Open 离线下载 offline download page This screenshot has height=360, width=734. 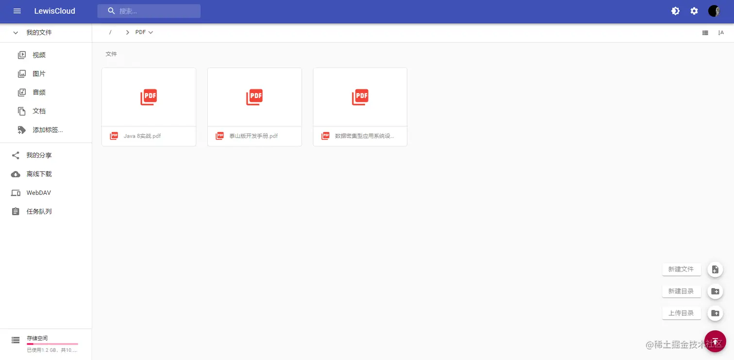pyautogui.click(x=39, y=174)
